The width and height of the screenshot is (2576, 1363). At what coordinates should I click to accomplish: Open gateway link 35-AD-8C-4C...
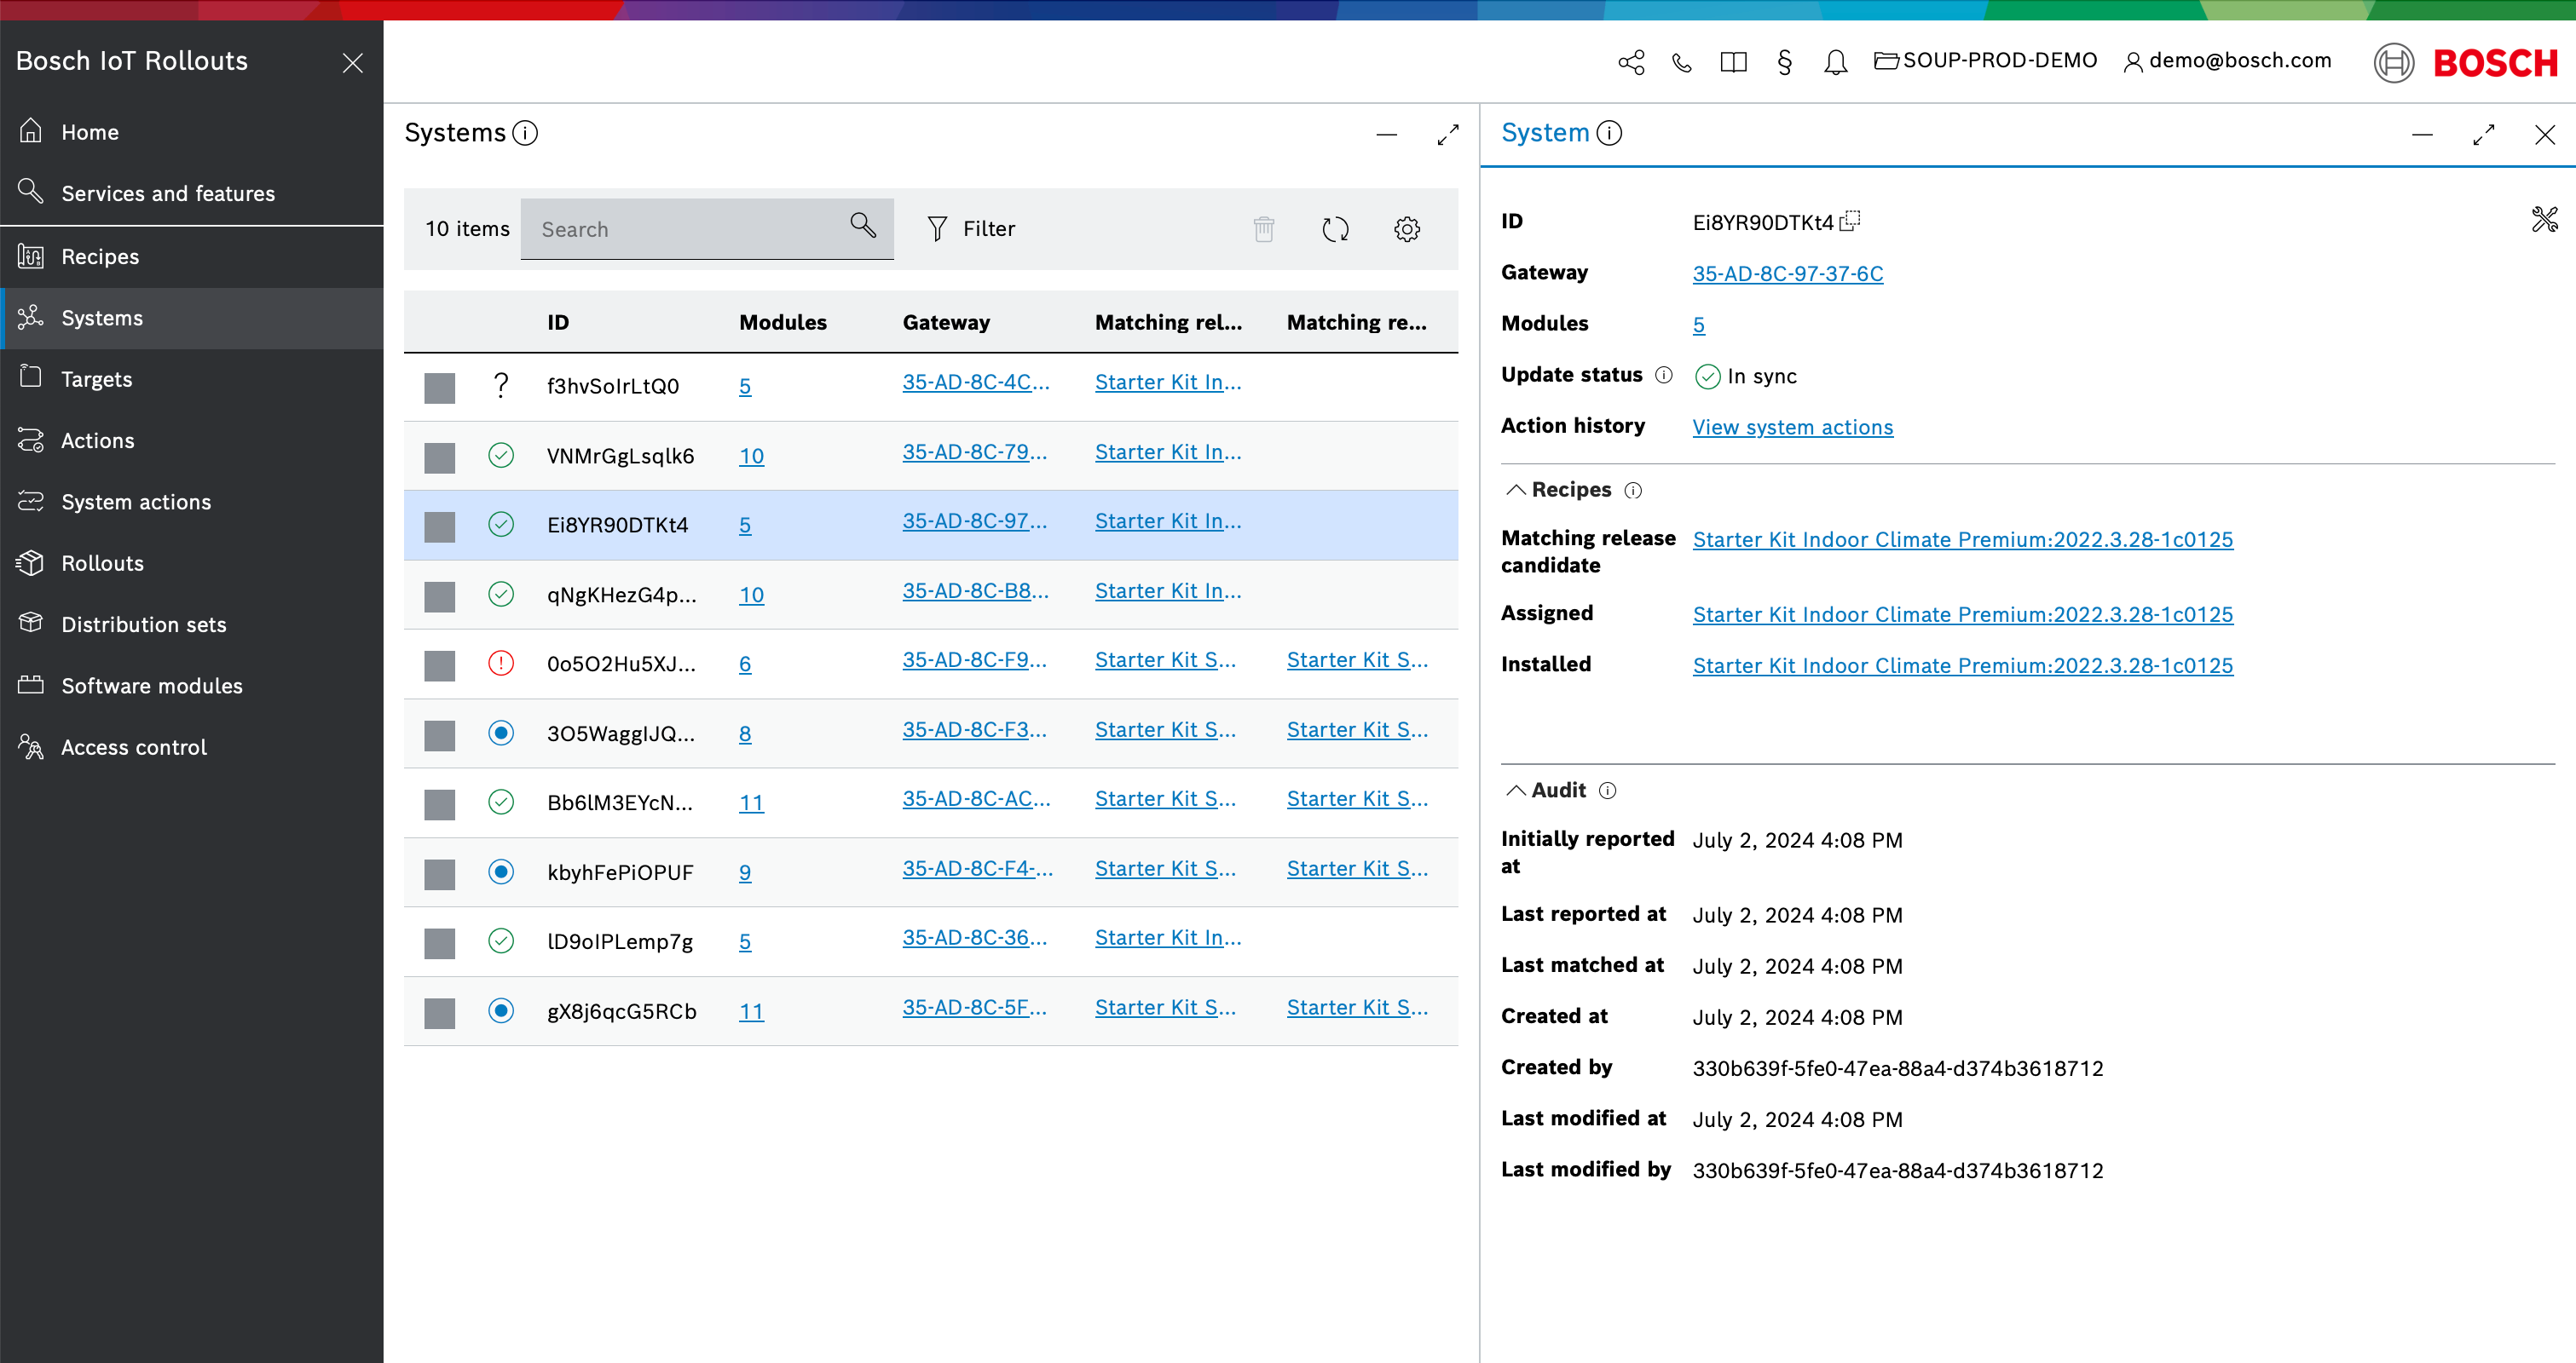click(x=976, y=382)
